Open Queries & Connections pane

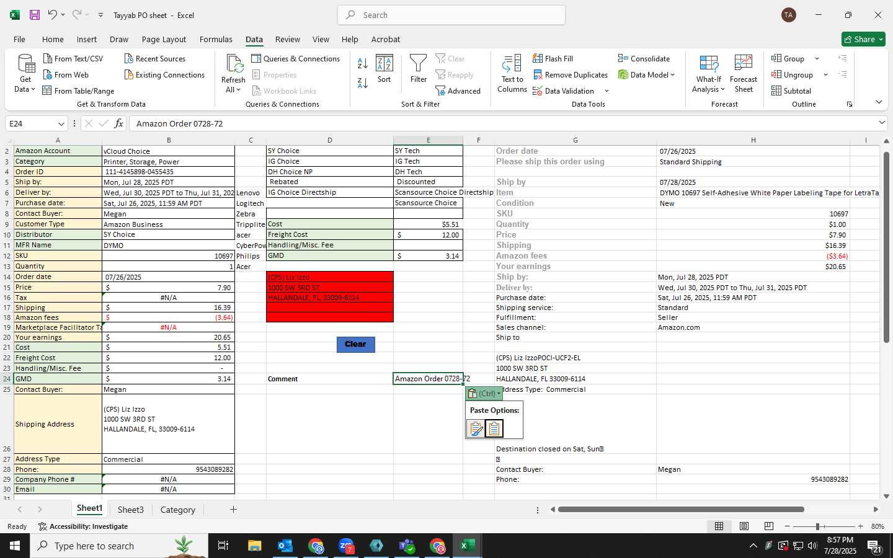coord(295,59)
